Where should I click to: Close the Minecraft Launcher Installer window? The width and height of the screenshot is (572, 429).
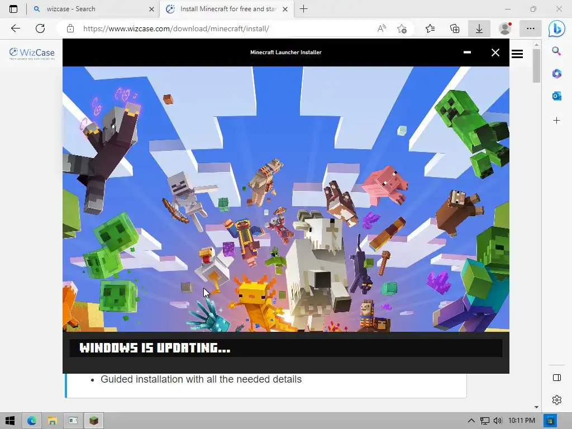pyautogui.click(x=495, y=53)
